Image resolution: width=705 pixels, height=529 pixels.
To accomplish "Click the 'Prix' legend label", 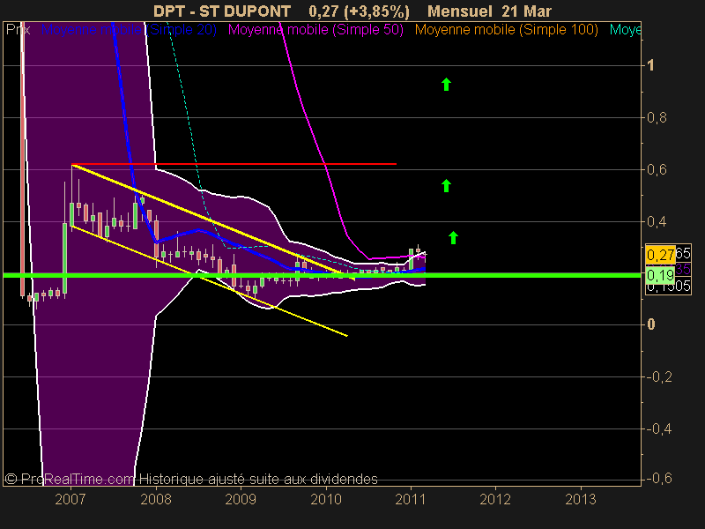I will pyautogui.click(x=18, y=30).
